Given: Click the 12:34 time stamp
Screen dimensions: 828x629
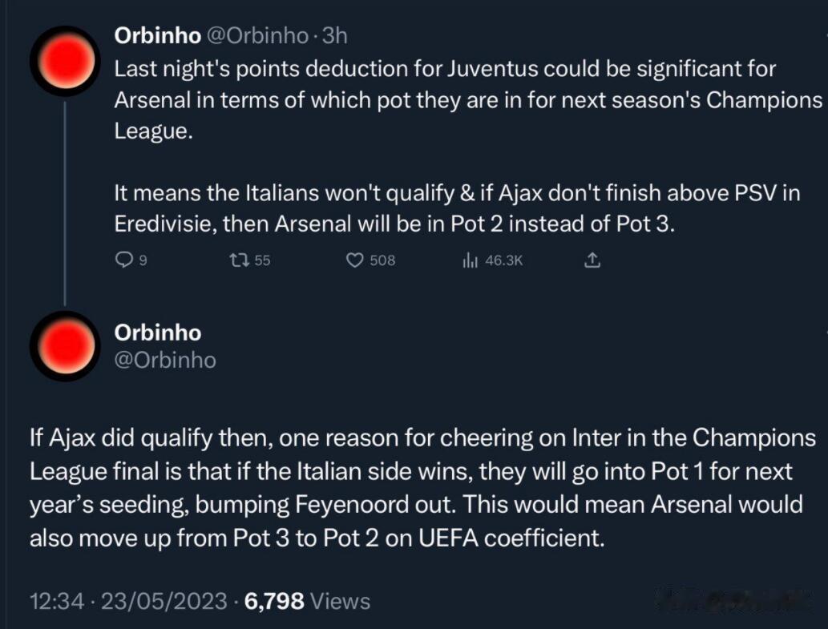Looking at the screenshot, I should (x=56, y=601).
